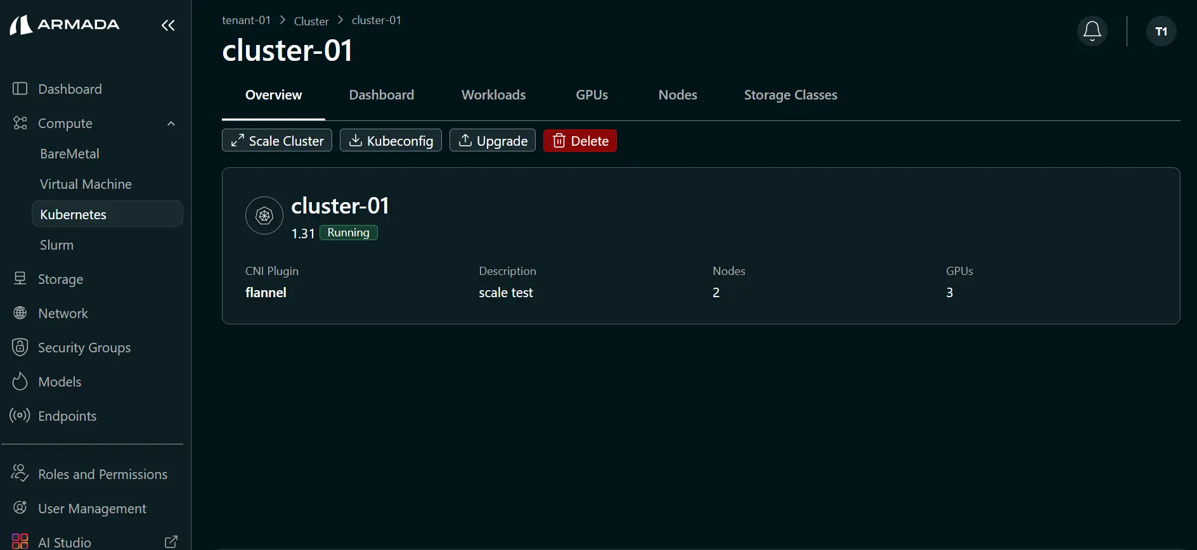Click the Roles and Permissions icon
The height and width of the screenshot is (550, 1197).
(20, 474)
